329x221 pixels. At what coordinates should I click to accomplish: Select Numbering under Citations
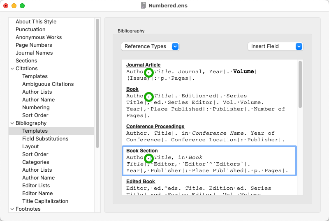[x=36, y=108]
